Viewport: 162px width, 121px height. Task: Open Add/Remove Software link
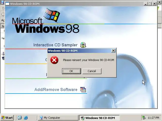pos(56,89)
